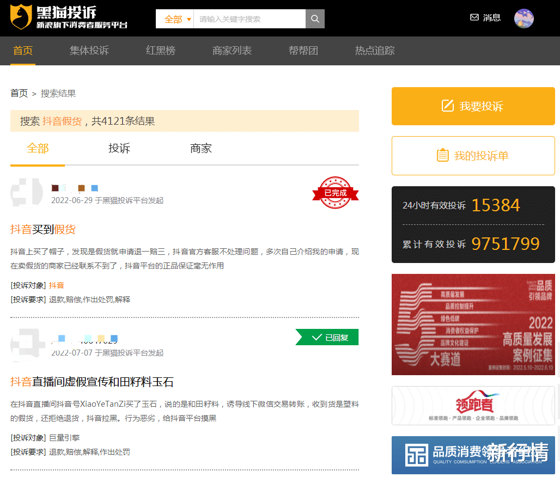
Task: Open the search magnifier icon
Action: tap(315, 19)
